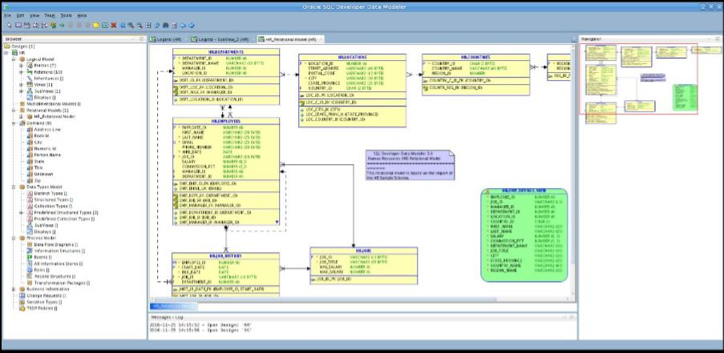Viewport: 724px width, 353px height.
Task: Select the HR.DEPARTMENTS table header
Action: point(226,52)
